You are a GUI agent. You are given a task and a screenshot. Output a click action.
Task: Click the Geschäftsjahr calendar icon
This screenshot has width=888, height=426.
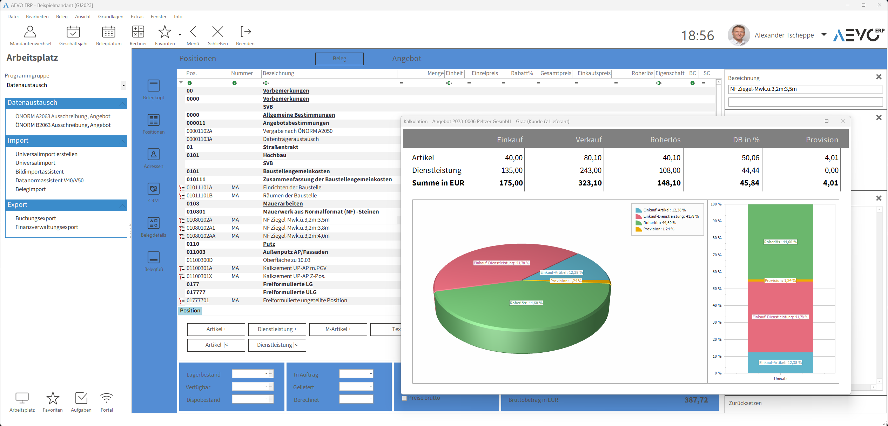(73, 32)
